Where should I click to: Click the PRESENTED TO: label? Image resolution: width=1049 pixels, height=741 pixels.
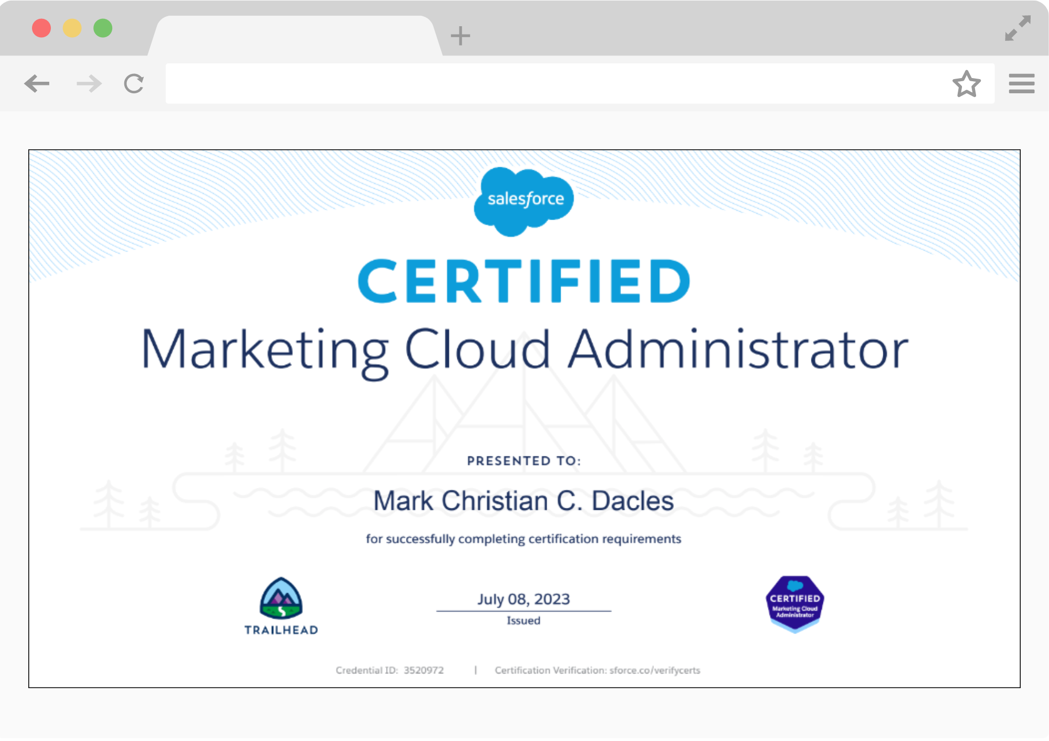[x=524, y=461]
